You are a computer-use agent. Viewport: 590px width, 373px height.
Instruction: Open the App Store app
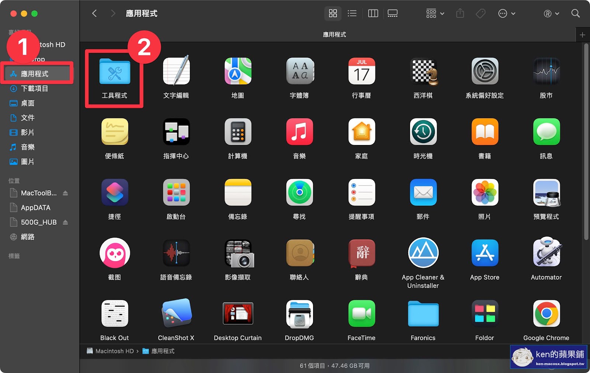click(485, 253)
